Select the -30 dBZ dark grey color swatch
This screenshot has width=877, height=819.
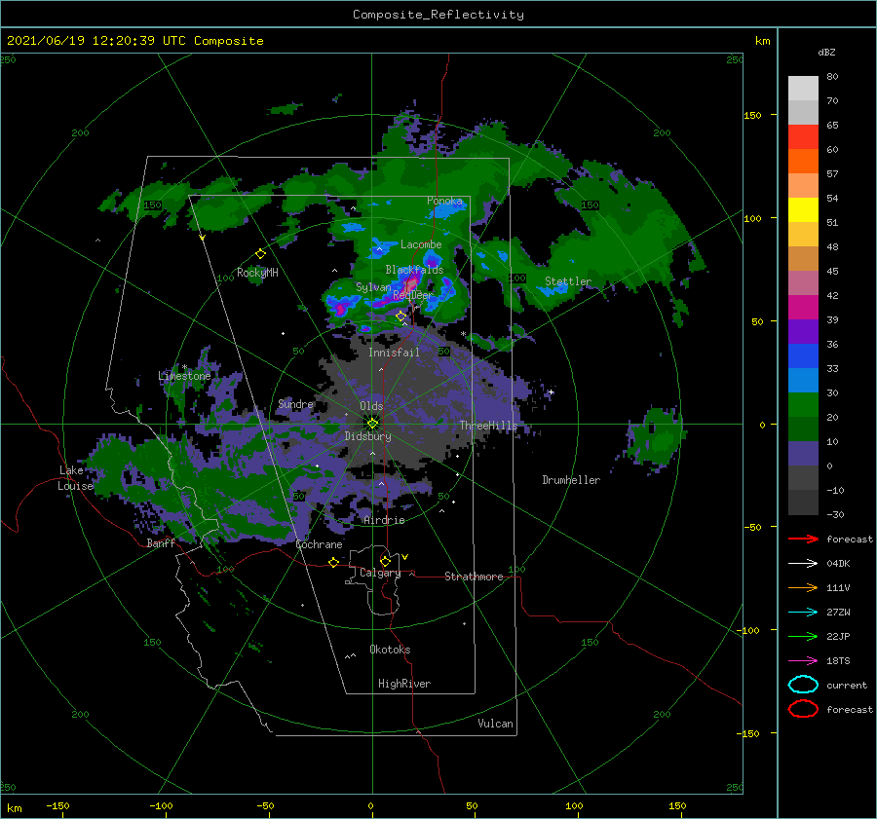coord(803,503)
